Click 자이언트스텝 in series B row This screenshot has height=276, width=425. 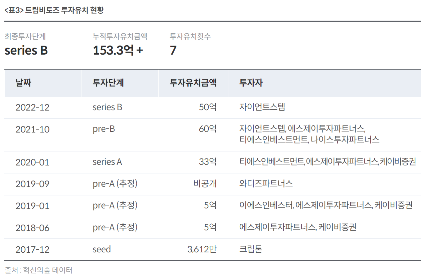pos(262,108)
